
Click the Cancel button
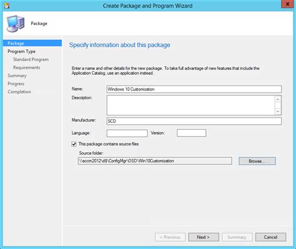coord(270,237)
